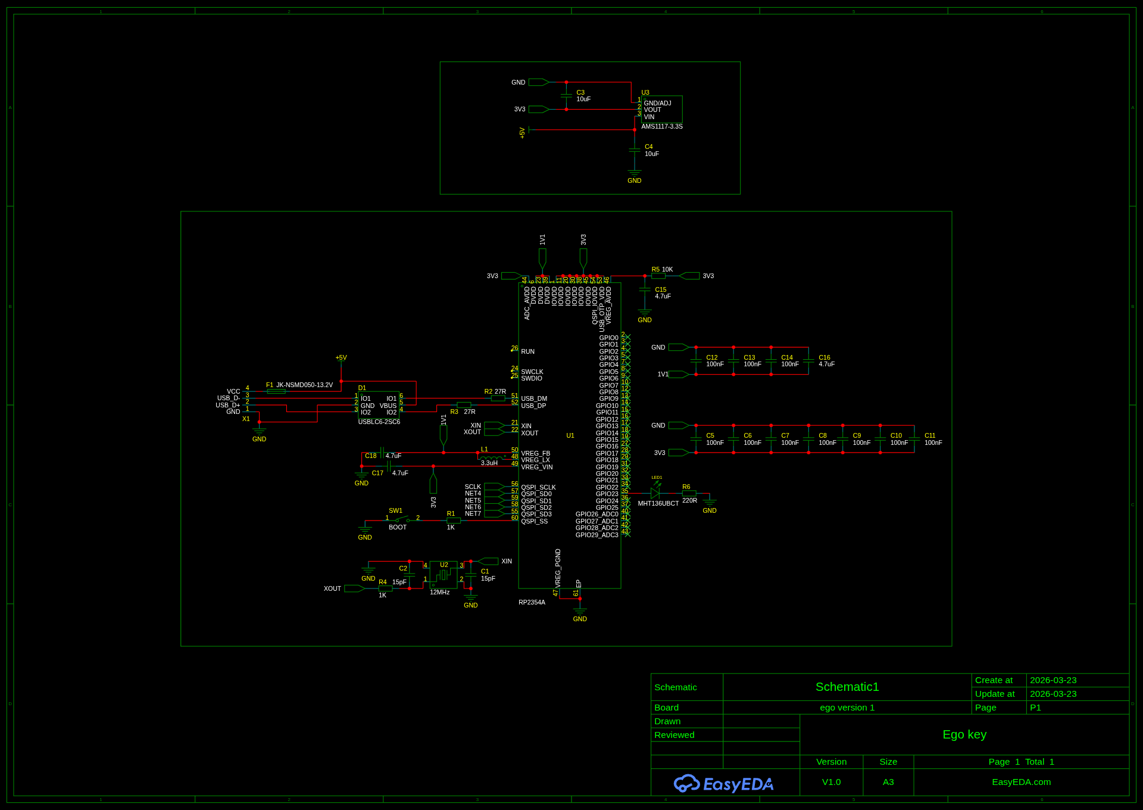Click the SW1 BOOT switch symbol

(x=402, y=520)
